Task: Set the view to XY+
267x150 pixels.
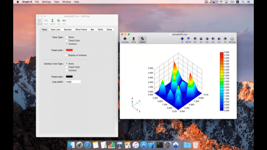Action: [x=195, y=39]
